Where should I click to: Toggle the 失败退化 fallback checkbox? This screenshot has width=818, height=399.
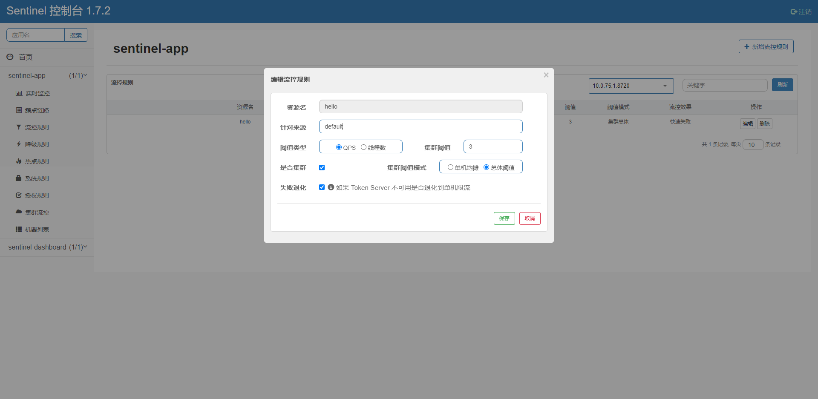322,187
